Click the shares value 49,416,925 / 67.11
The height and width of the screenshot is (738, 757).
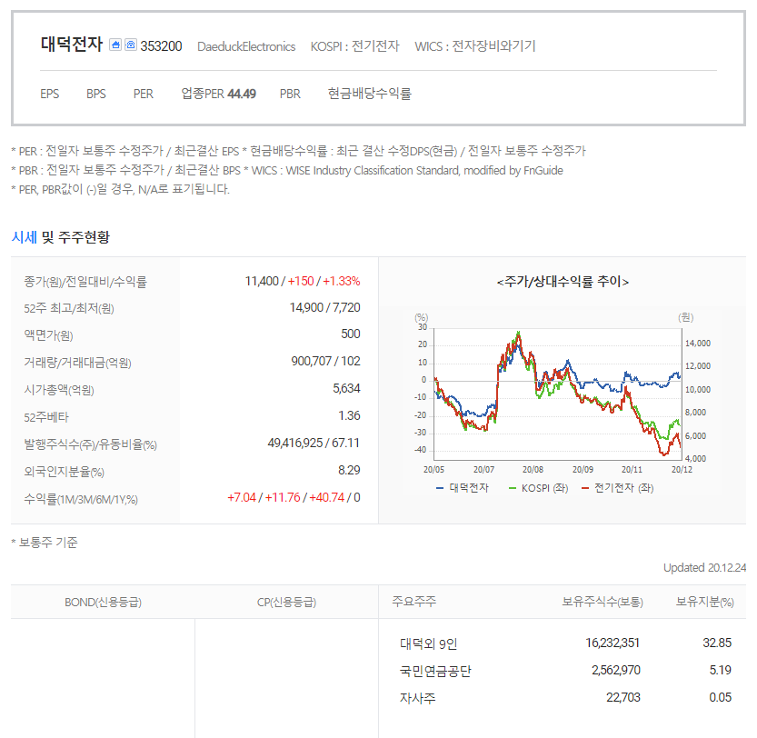point(314,444)
